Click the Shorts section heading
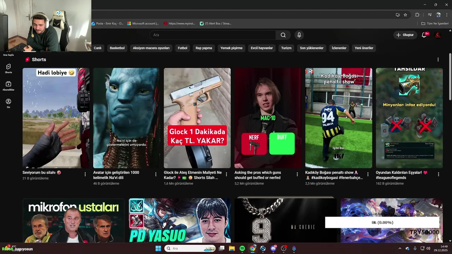 [39, 60]
